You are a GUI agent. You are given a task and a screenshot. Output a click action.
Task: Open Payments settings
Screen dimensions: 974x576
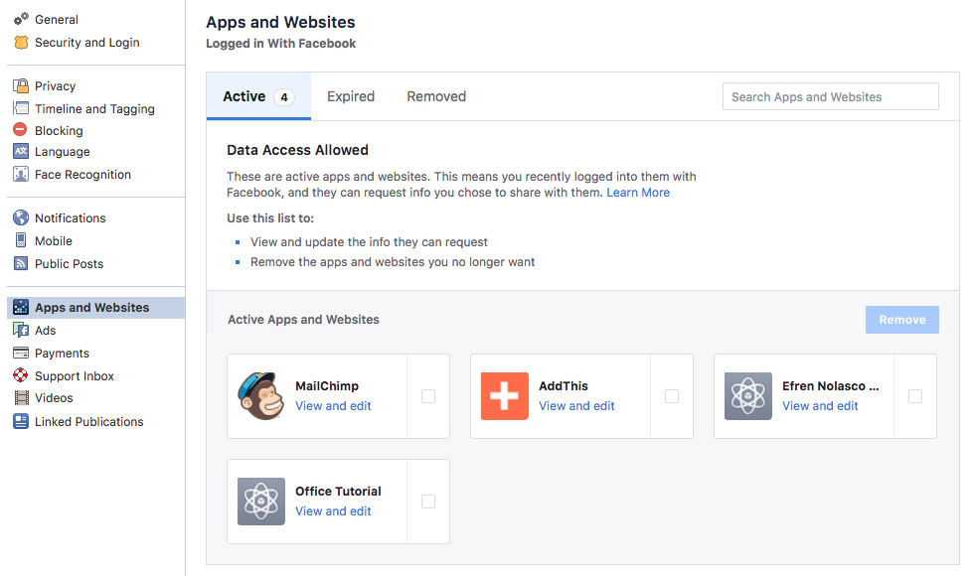pos(62,354)
